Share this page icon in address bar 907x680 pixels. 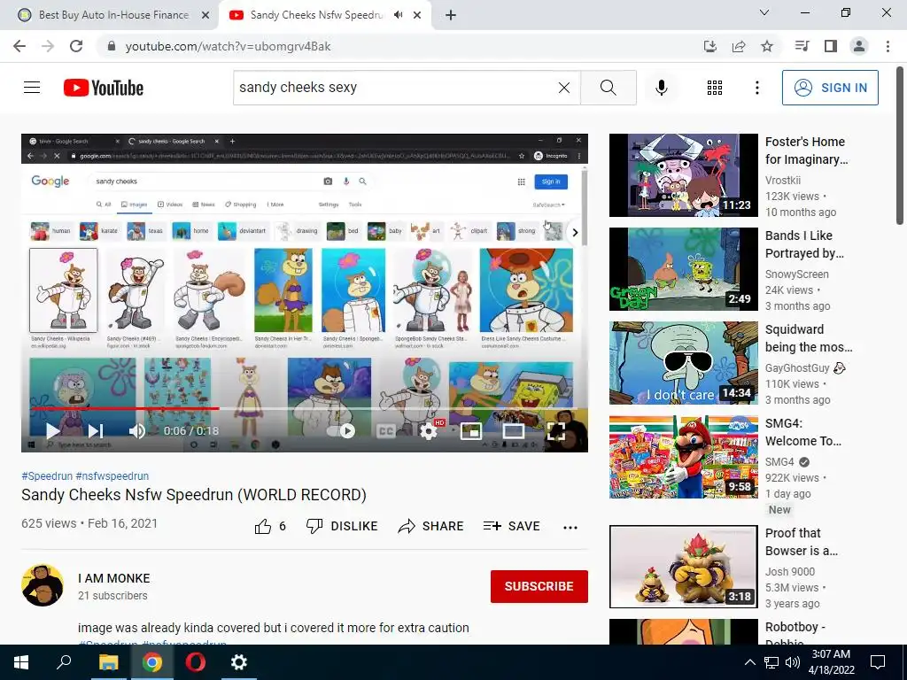pos(739,46)
